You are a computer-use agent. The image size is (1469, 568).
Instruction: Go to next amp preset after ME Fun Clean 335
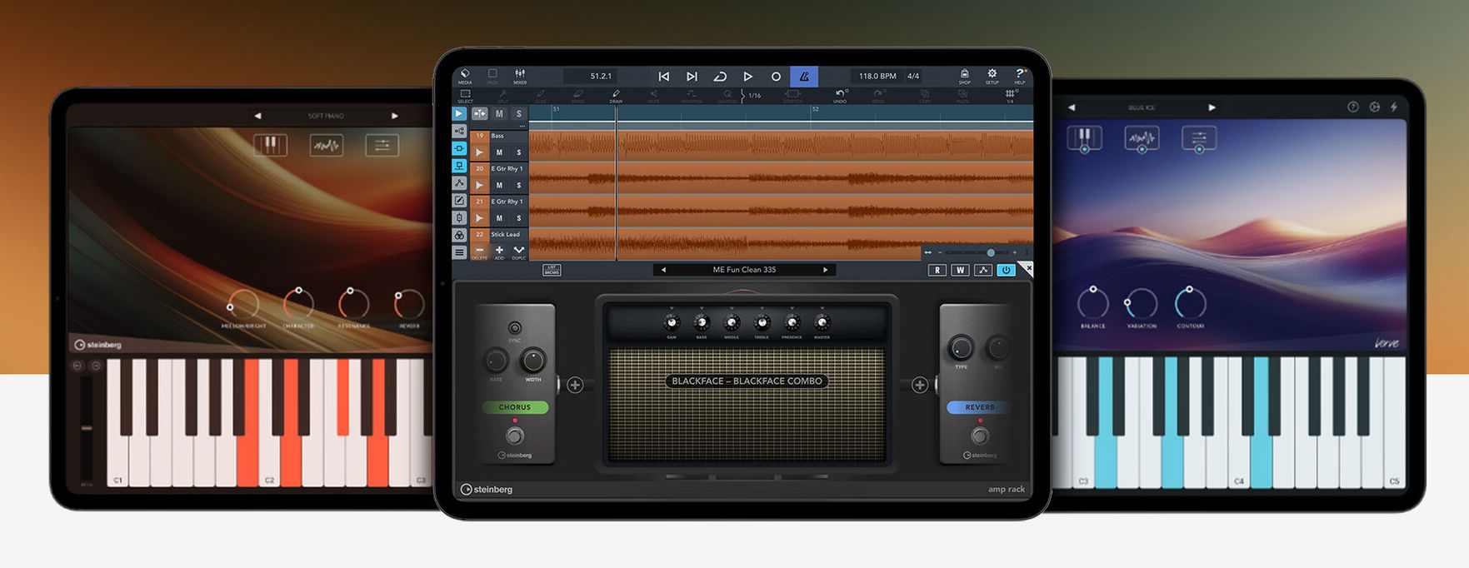(x=825, y=270)
